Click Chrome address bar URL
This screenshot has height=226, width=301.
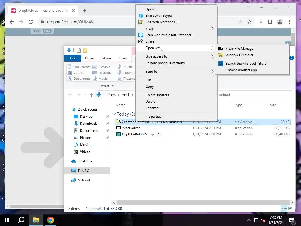coord(70,22)
